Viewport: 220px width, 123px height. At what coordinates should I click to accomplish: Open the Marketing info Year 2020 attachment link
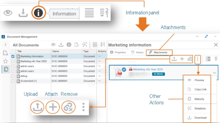pos(148,69)
